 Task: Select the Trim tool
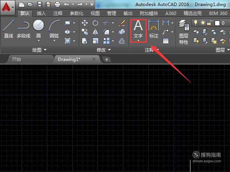click(106, 23)
